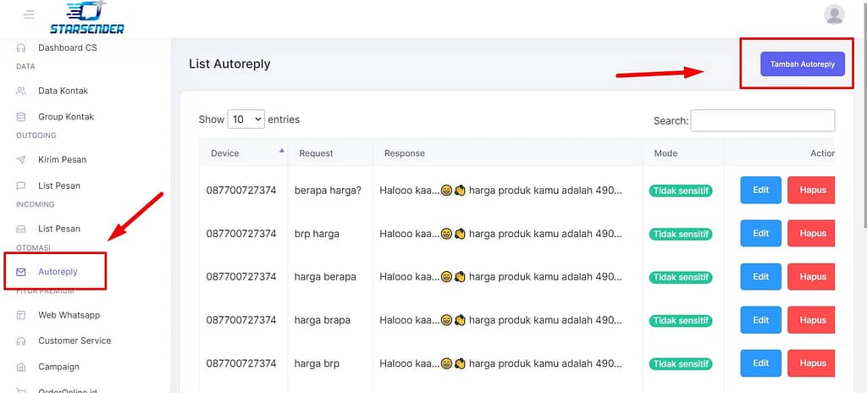Open the StarSender logo home link
867x393 pixels.
pos(87,19)
